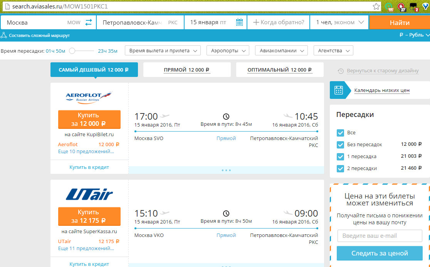Click the red browser extension icon with badge 27
Image resolution: width=430 pixels, height=267 pixels.
coord(401,7)
